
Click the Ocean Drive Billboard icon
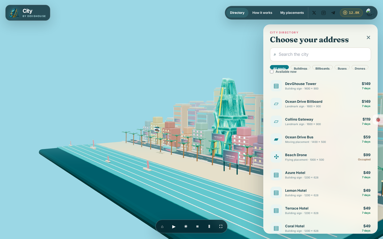pos(276,104)
